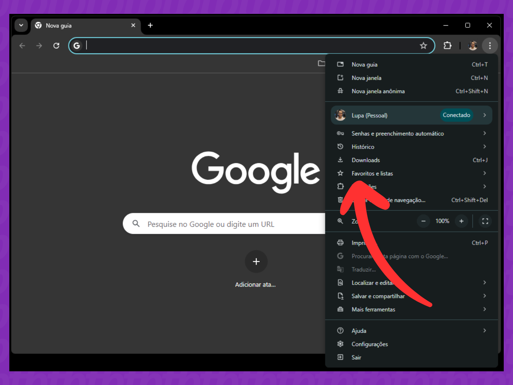Screen dimensions: 513x385
Task: Click the Extensions puzzle icon in toolbar
Action: tap(447, 46)
